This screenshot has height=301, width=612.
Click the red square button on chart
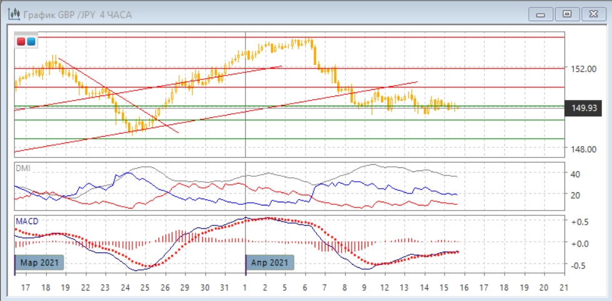pos(21,41)
